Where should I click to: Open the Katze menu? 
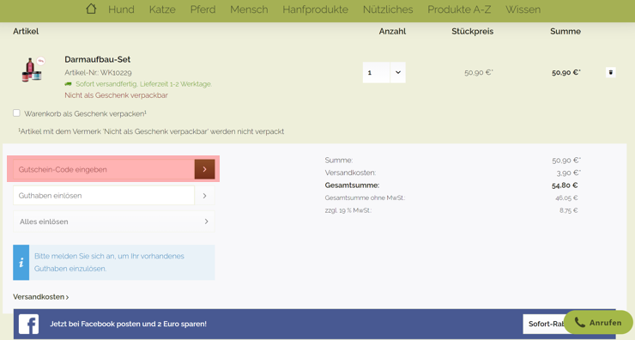click(x=162, y=9)
